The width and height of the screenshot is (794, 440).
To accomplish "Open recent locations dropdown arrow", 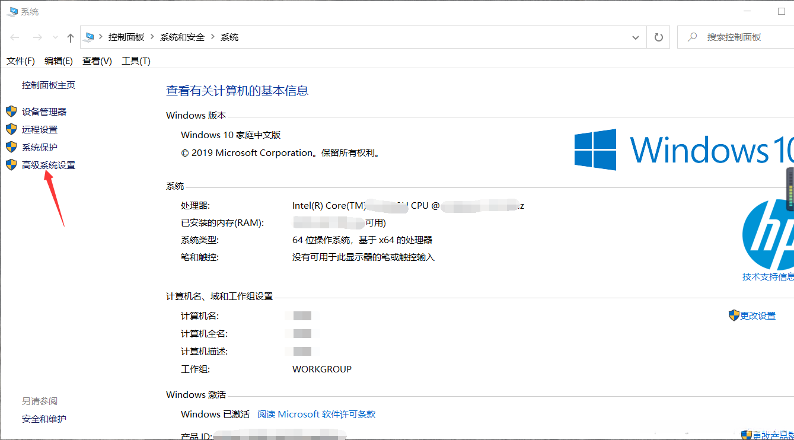I will point(55,37).
